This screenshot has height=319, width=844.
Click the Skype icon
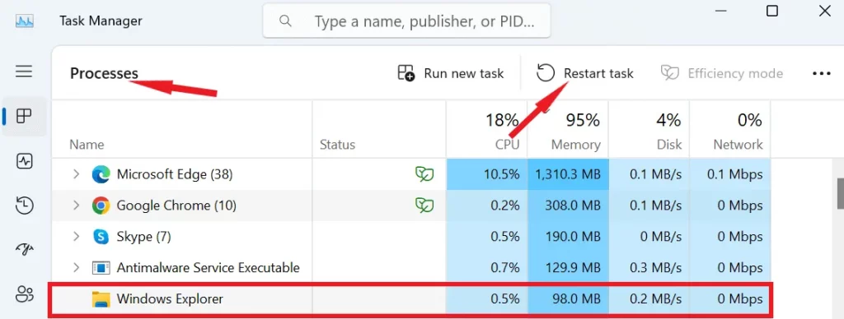[101, 236]
